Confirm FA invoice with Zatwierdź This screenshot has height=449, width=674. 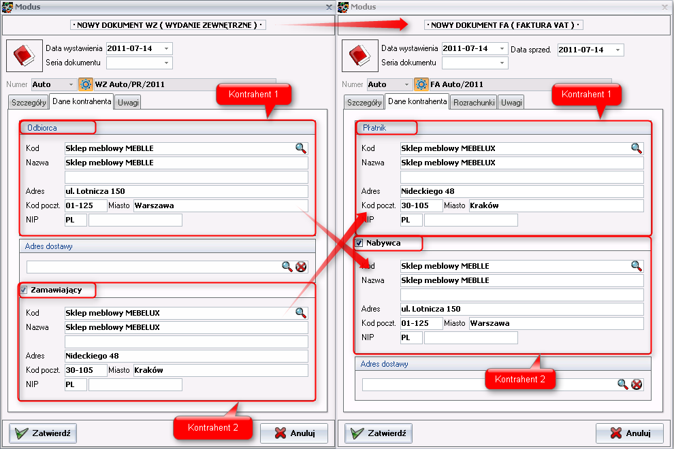(379, 433)
